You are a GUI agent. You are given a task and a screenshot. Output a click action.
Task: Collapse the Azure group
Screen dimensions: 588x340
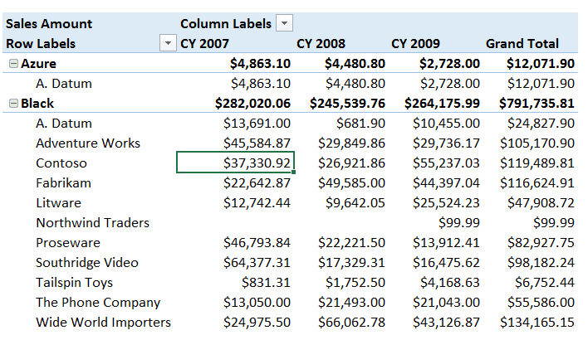13,64
